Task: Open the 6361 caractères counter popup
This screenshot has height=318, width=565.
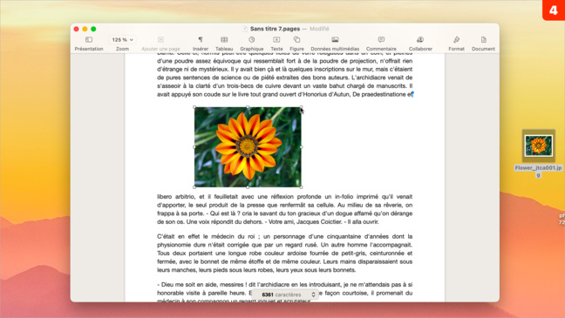Action: [x=284, y=294]
